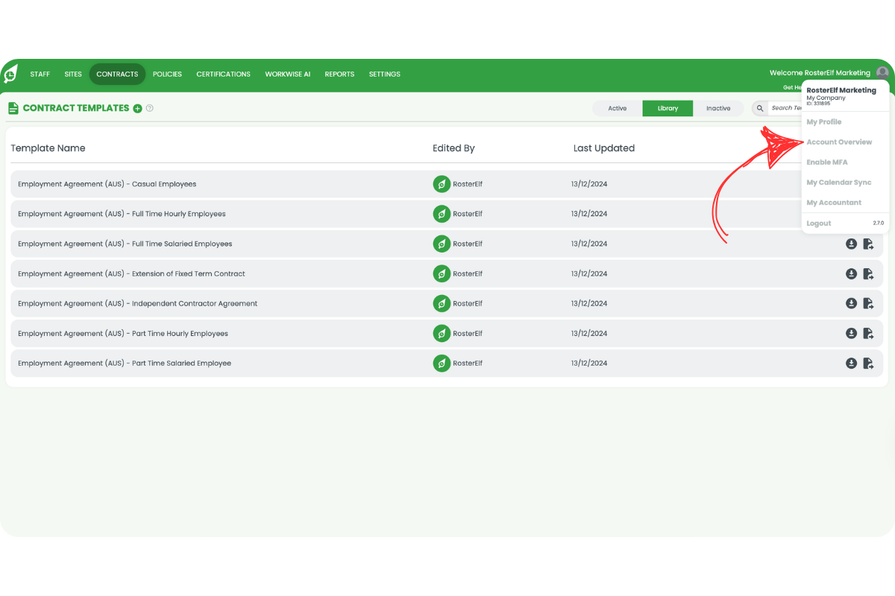Download the Part Time Hourly Employees template
Image resolution: width=895 pixels, height=596 pixels.
coord(851,333)
